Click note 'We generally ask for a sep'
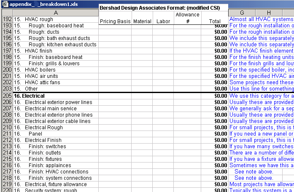 262,109
